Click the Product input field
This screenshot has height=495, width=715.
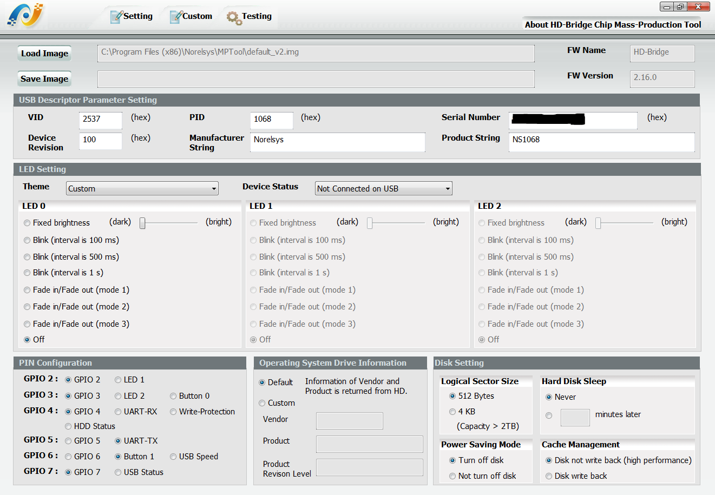tap(370, 444)
